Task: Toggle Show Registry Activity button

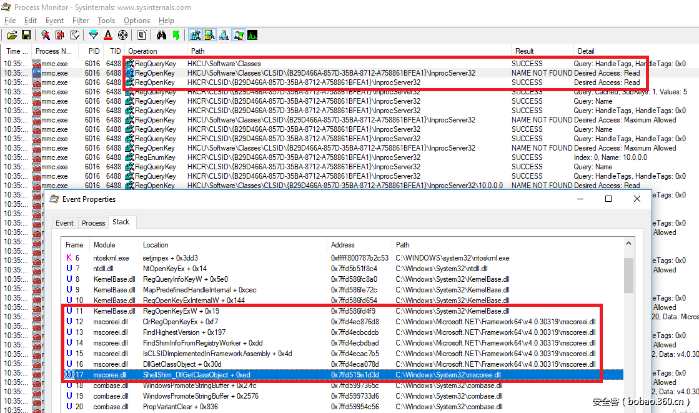Action: (195, 35)
